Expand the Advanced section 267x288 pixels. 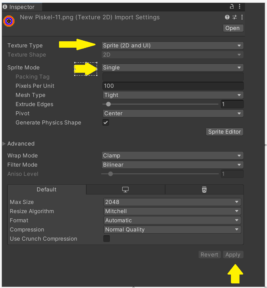4,143
